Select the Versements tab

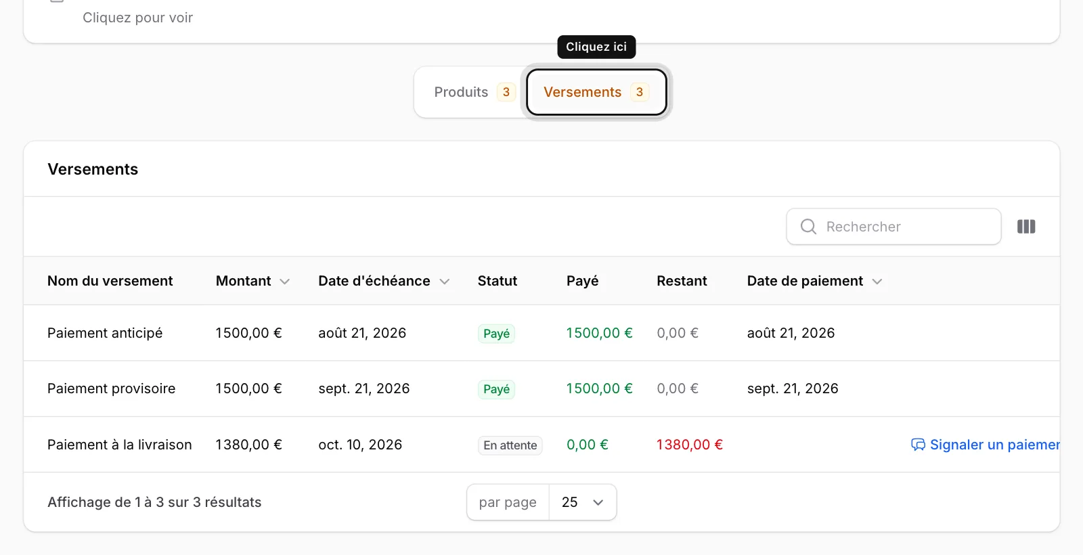596,92
